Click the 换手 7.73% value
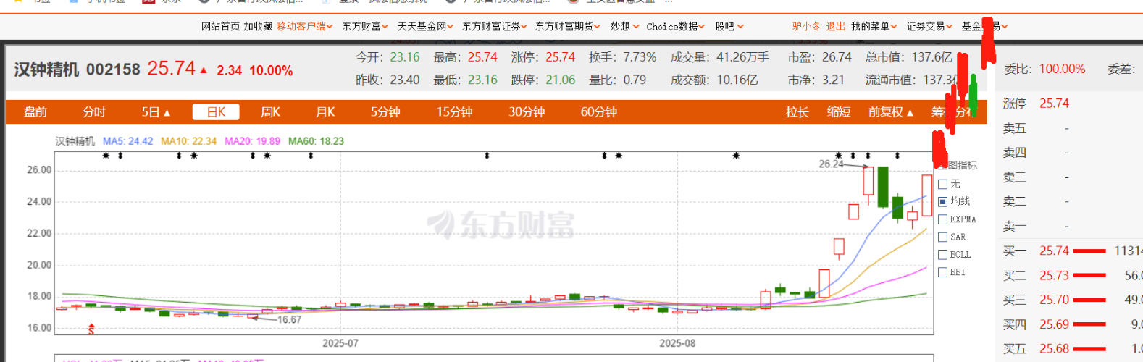This screenshot has height=362, width=1143. [640, 56]
